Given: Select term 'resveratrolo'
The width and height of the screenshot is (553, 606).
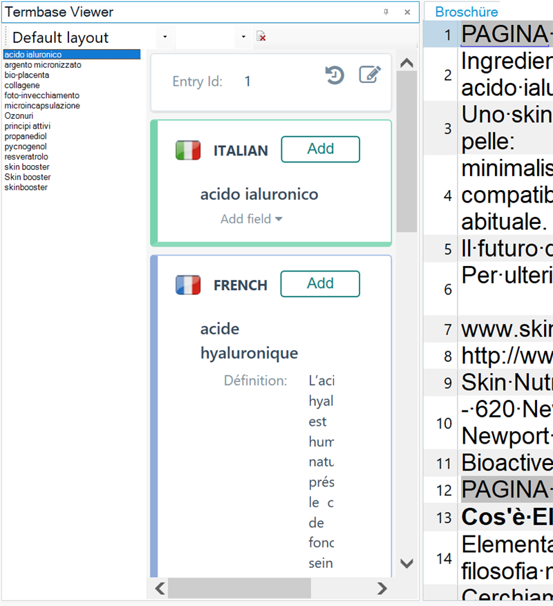Looking at the screenshot, I should (26, 157).
